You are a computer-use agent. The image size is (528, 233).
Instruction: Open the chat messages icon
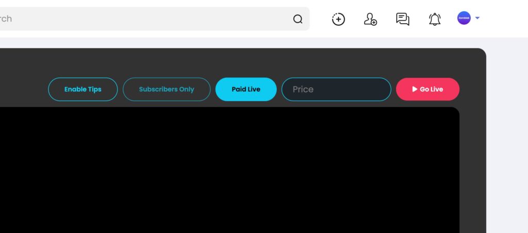point(403,19)
